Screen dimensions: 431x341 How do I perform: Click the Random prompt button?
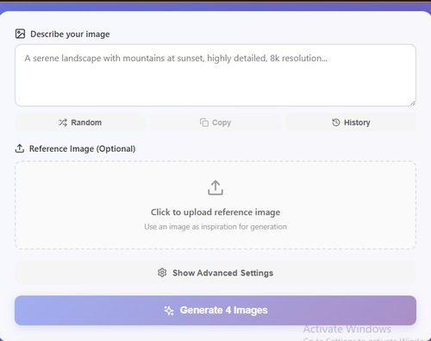coord(80,123)
